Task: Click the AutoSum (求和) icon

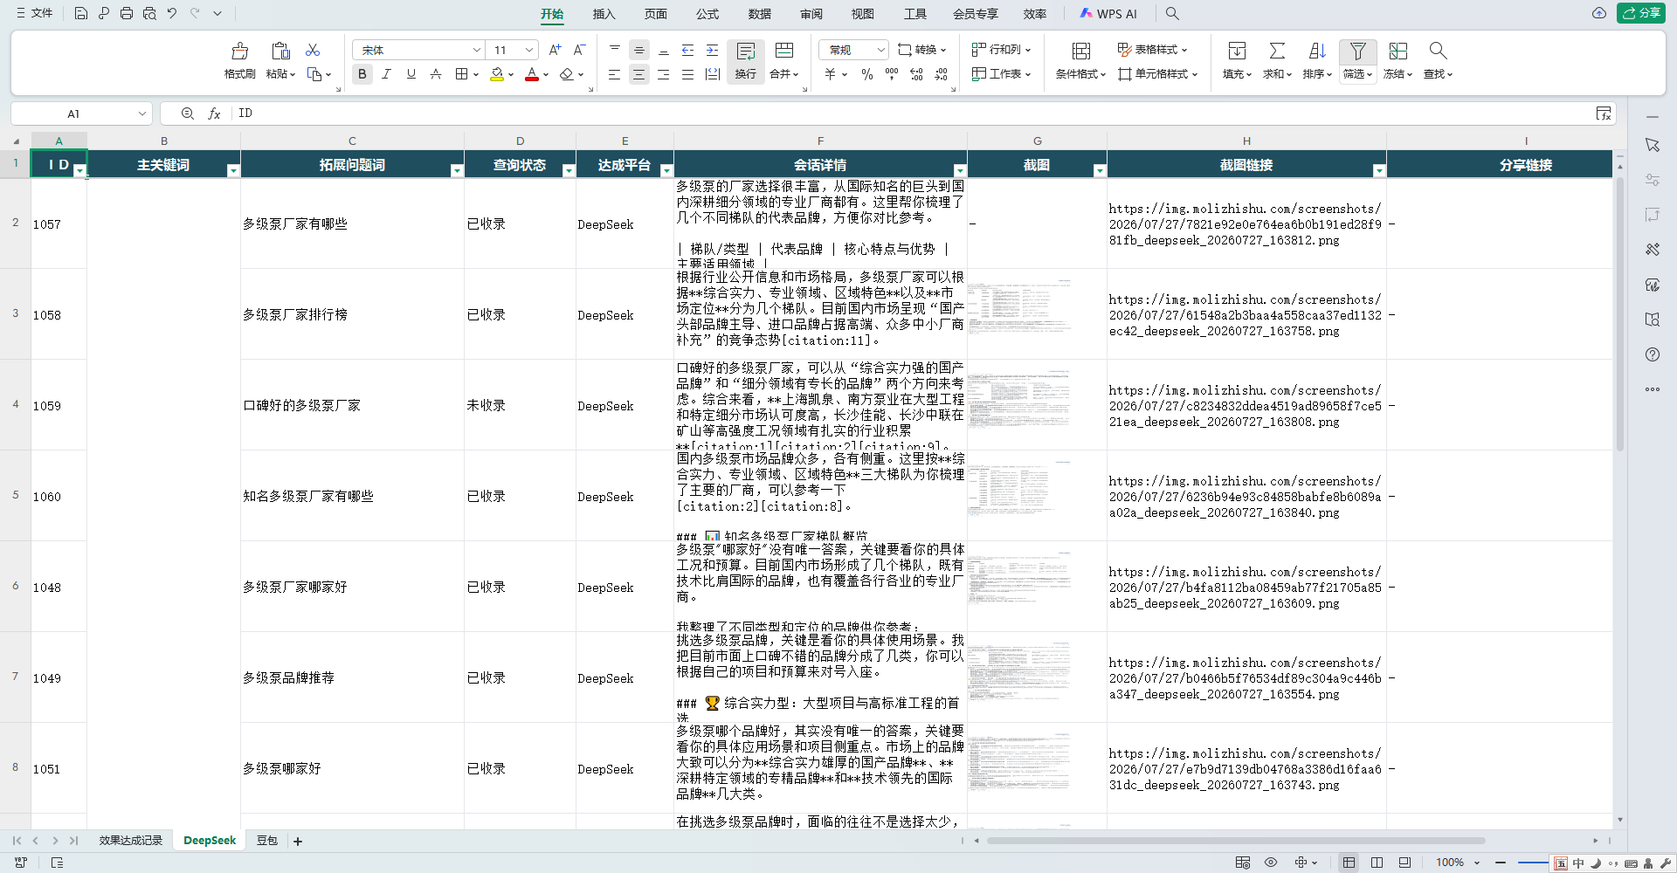Action: 1277,51
